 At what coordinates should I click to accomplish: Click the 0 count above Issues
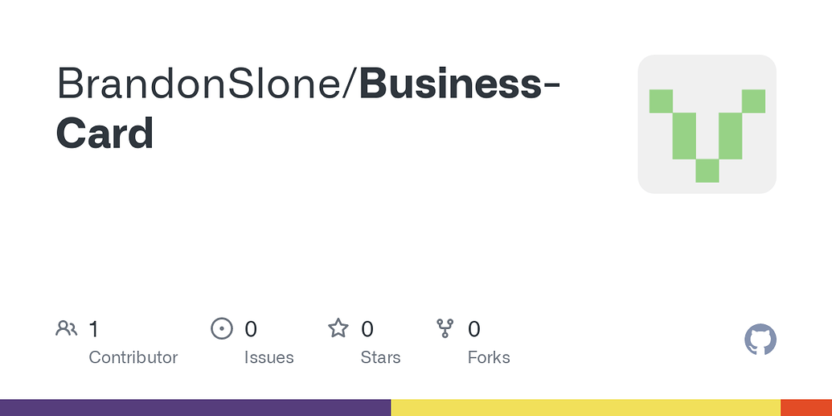[251, 329]
